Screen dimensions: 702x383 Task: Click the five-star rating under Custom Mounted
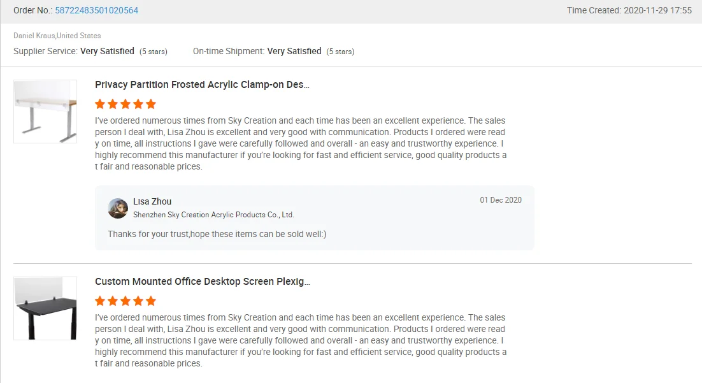125,301
